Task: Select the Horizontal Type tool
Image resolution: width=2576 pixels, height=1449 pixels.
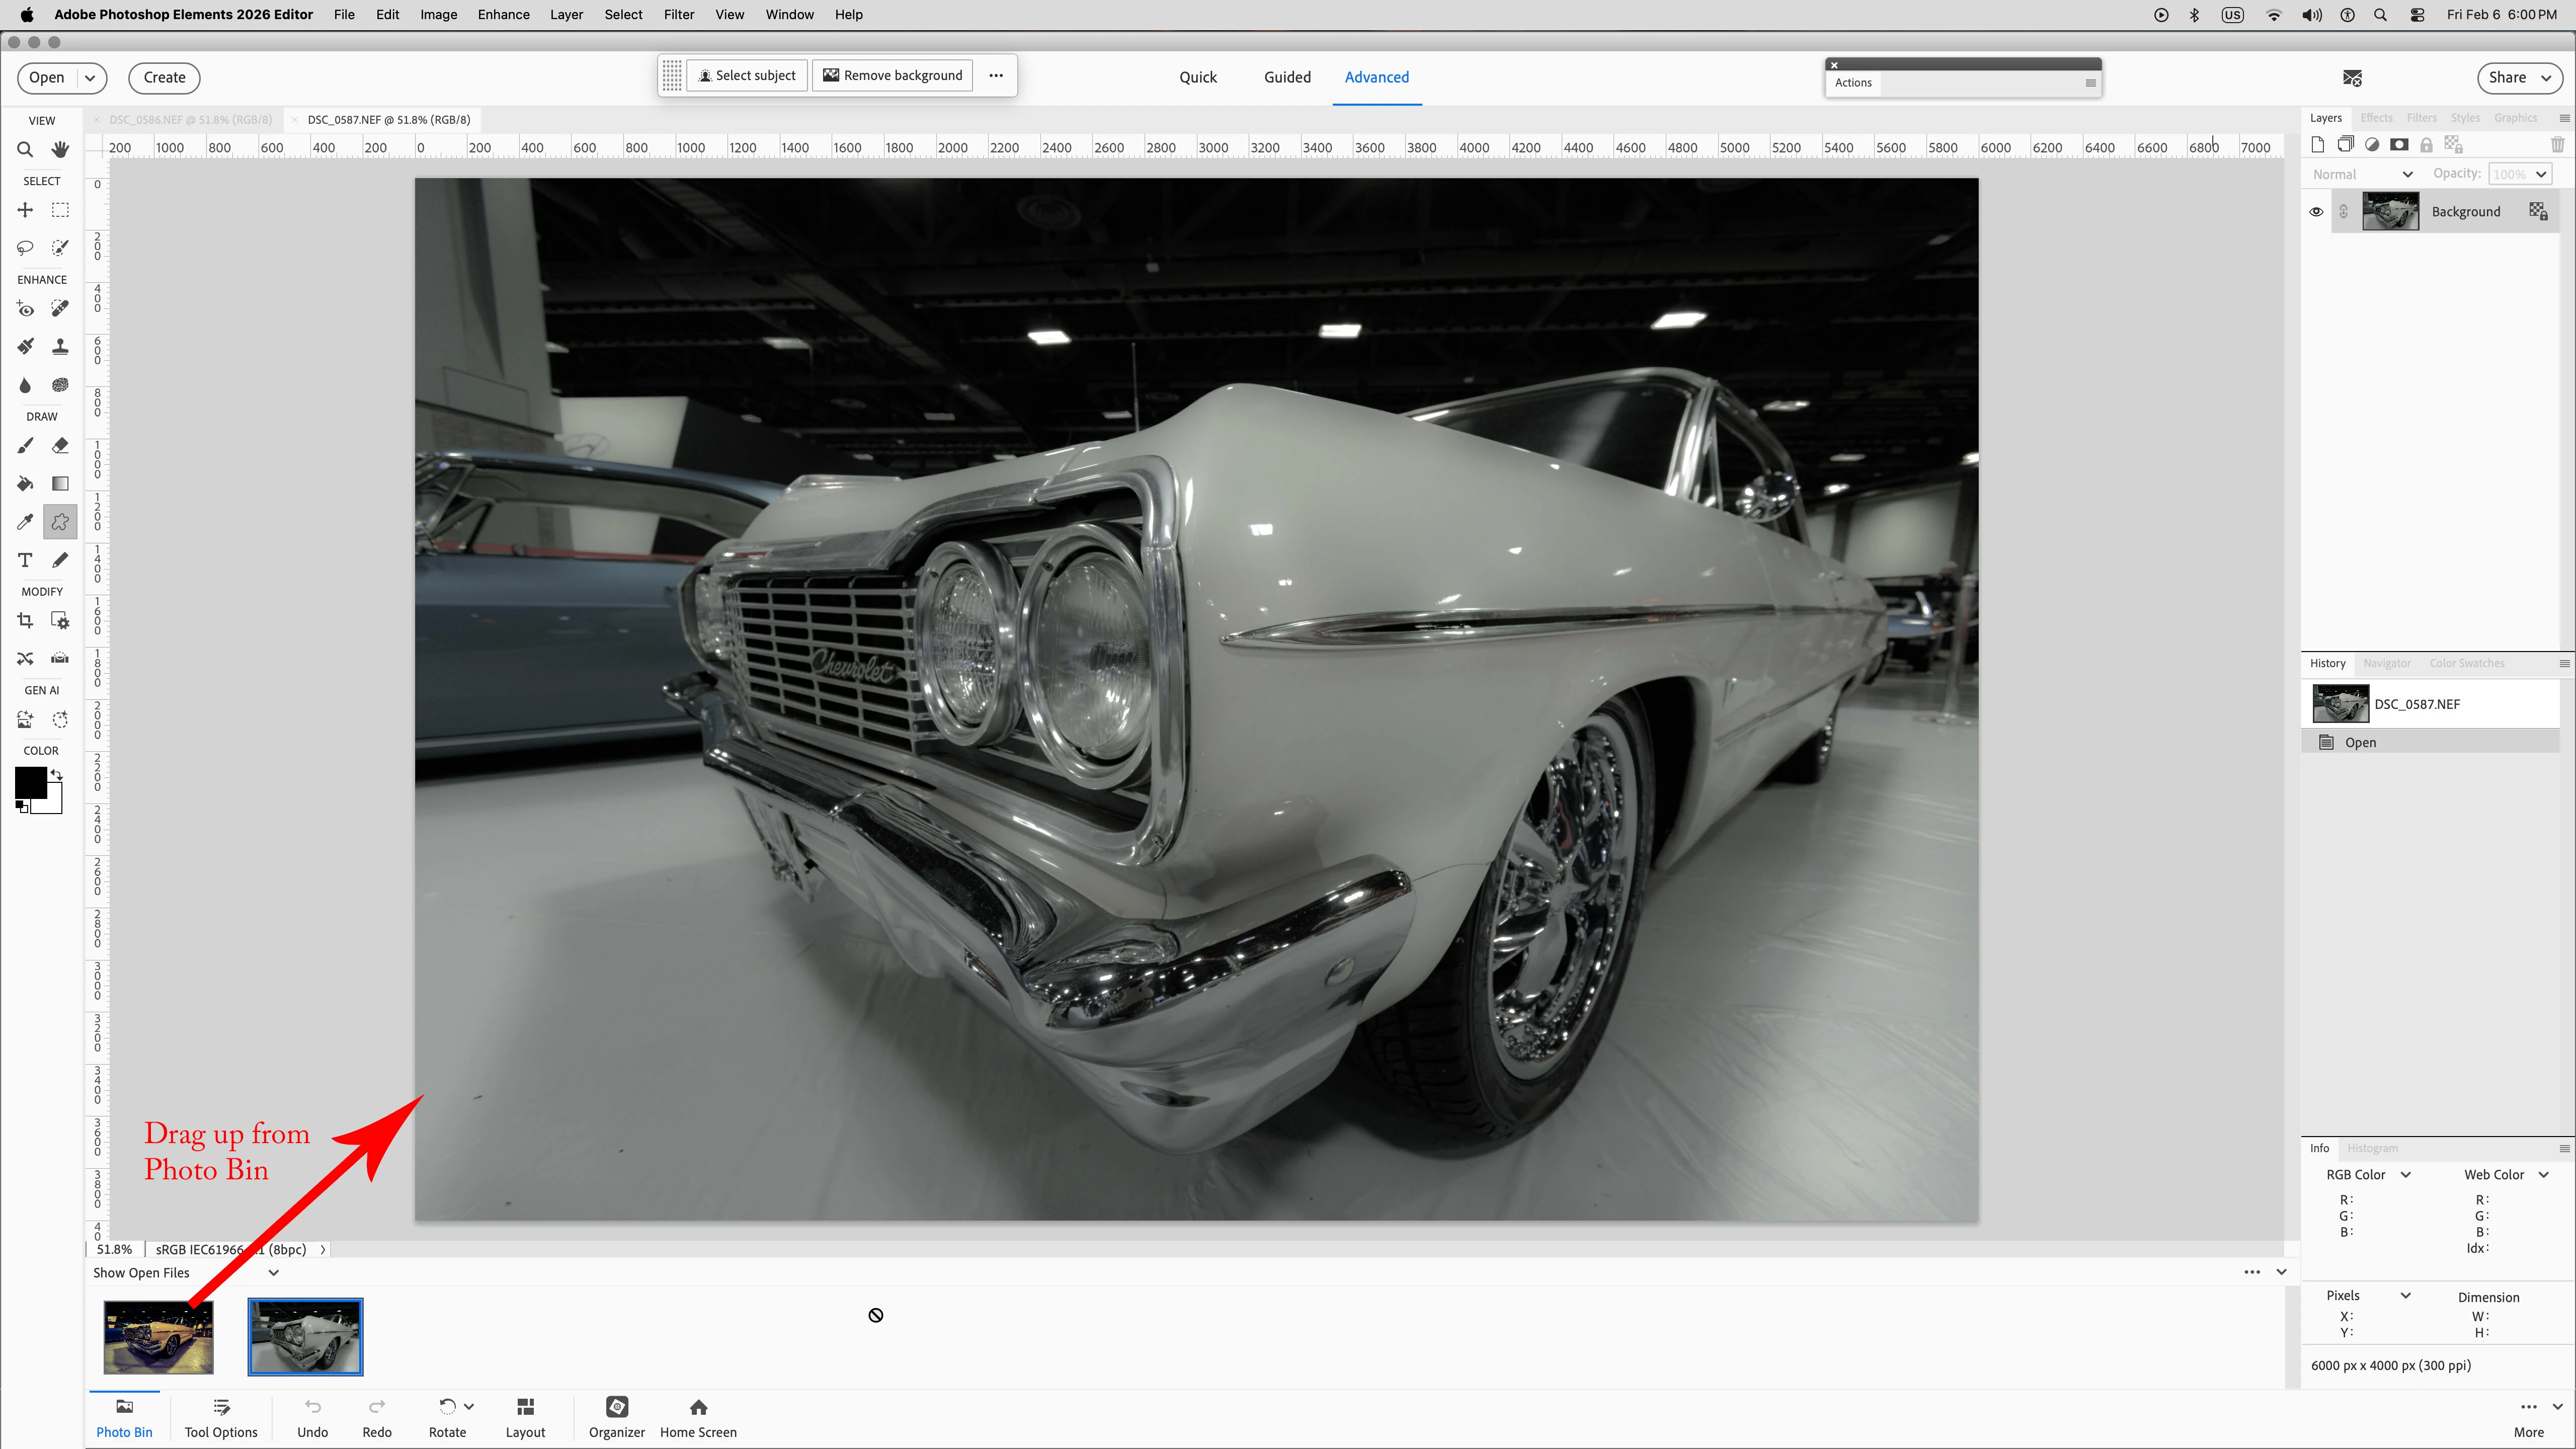Action: [x=25, y=560]
